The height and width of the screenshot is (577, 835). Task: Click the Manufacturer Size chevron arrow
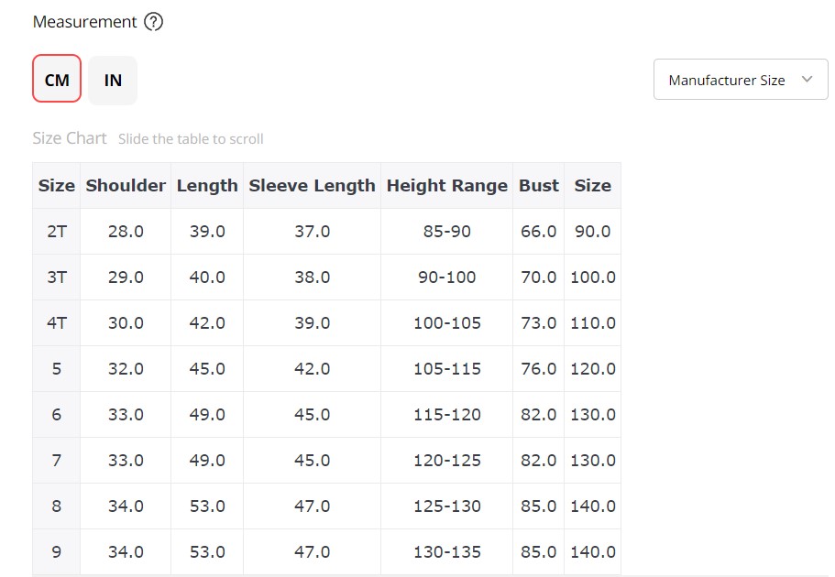(807, 80)
